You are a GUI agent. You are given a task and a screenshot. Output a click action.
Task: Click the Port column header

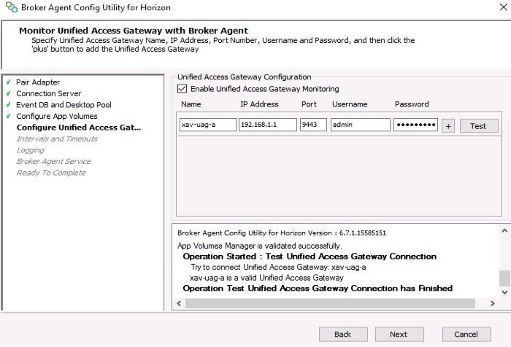point(309,104)
